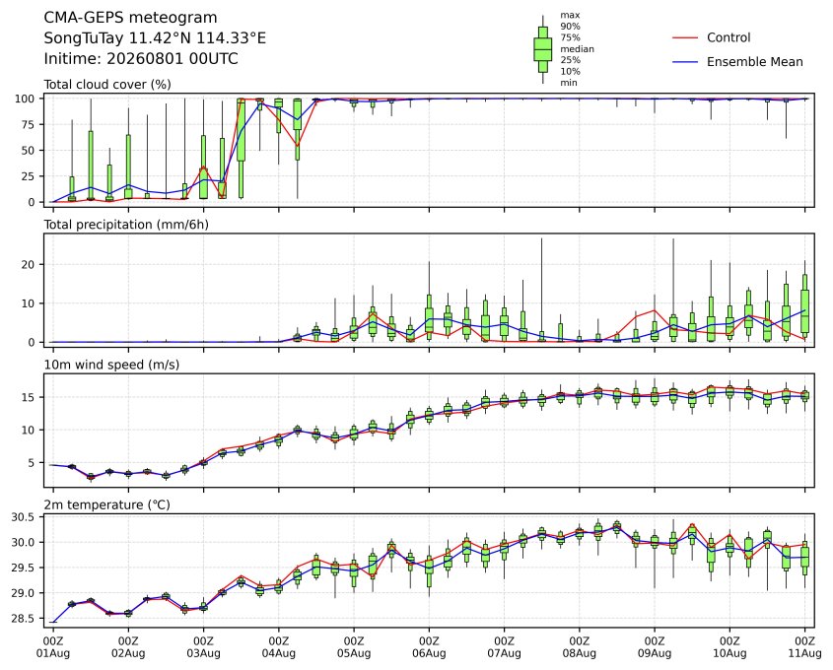The height and width of the screenshot is (670, 833).
Task: Click the '25%' percentile legend label
Action: pos(570,60)
